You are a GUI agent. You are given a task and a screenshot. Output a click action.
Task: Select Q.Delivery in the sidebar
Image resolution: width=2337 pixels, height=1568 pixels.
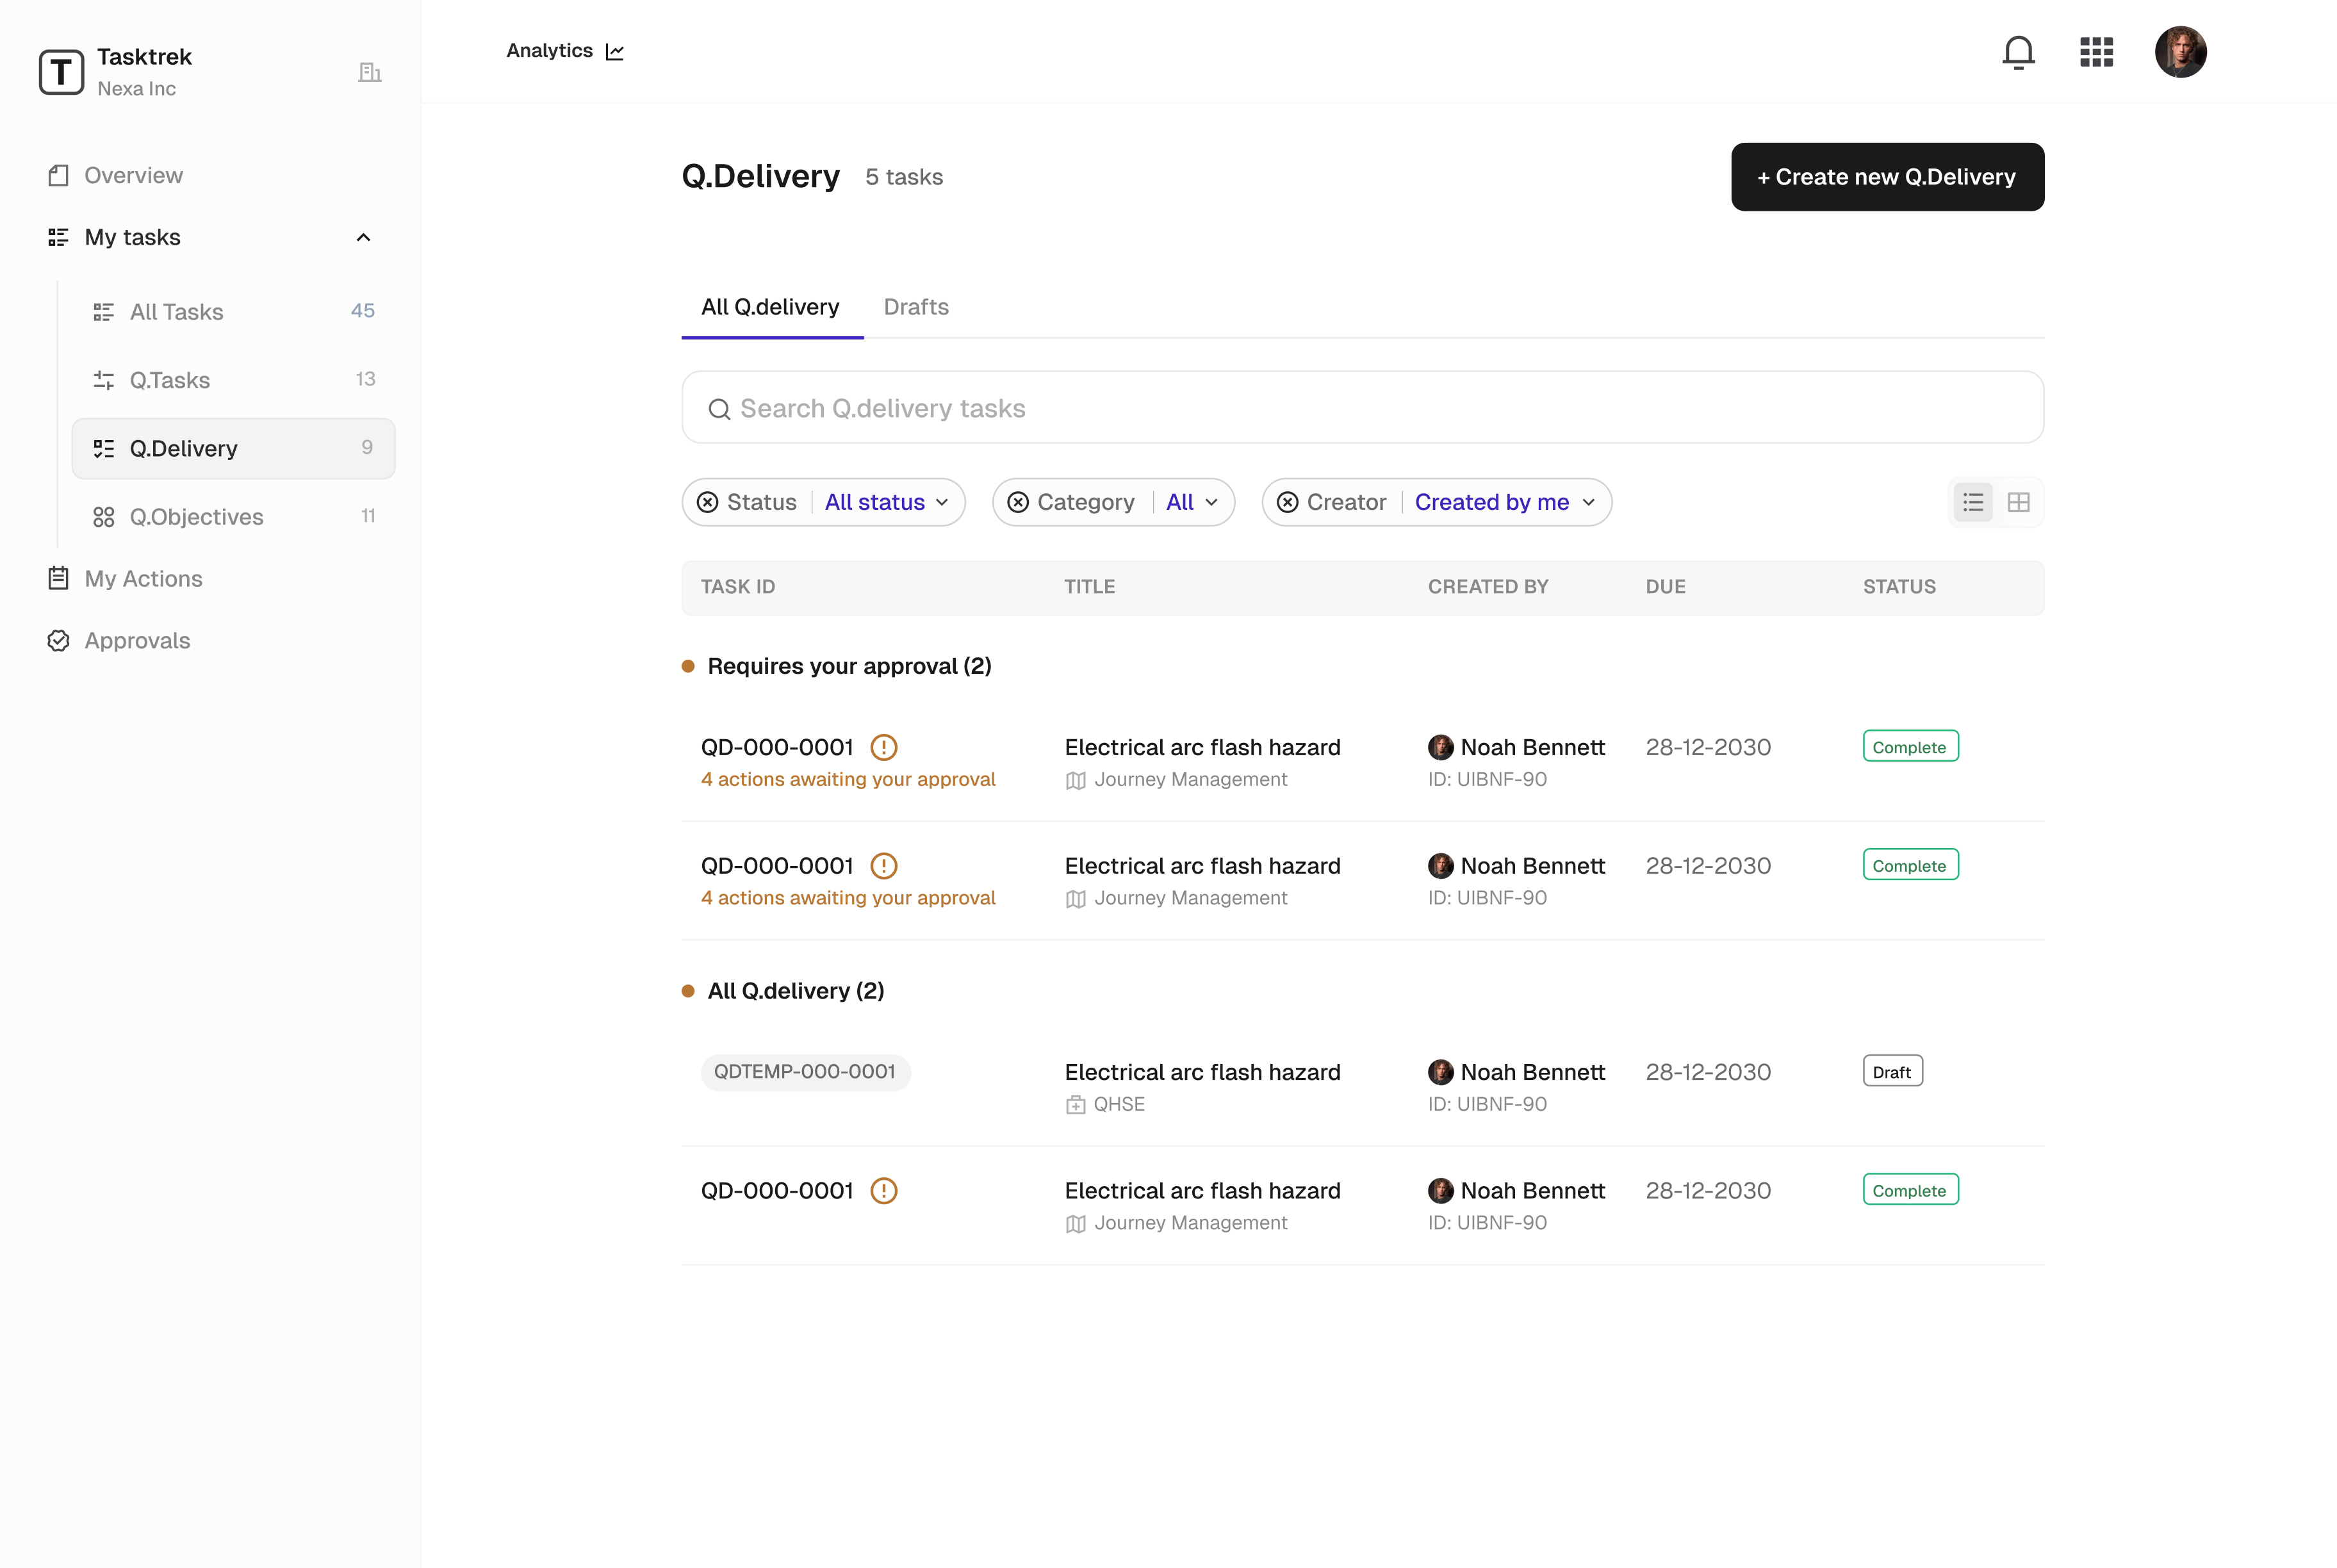point(233,448)
